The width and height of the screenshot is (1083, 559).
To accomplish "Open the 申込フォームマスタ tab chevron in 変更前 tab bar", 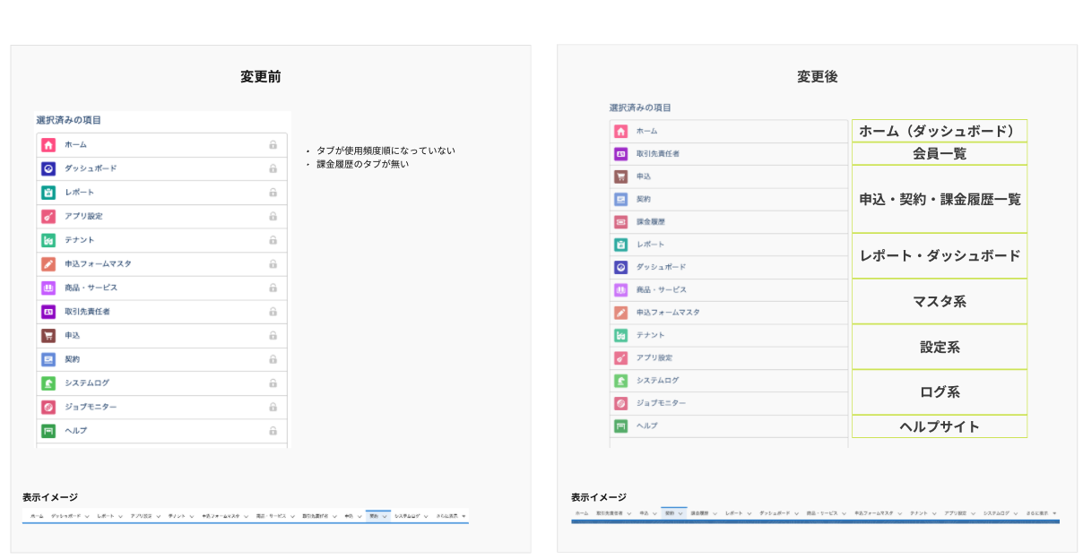I will tap(247, 517).
